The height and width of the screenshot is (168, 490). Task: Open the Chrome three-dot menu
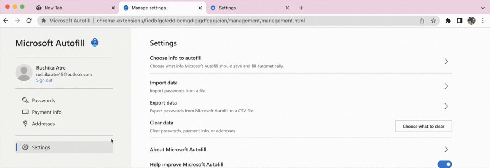pyautogui.click(x=483, y=21)
